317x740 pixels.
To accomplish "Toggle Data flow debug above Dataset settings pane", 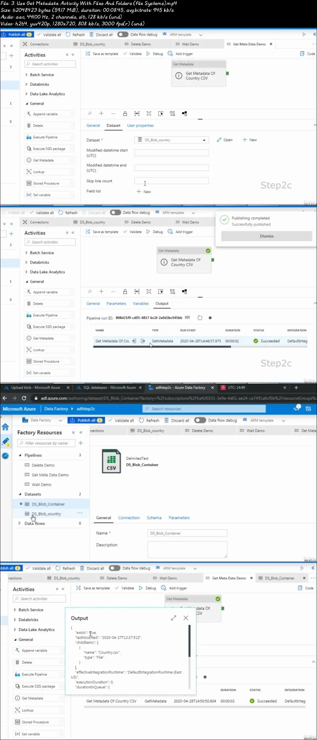I will coord(123,34).
